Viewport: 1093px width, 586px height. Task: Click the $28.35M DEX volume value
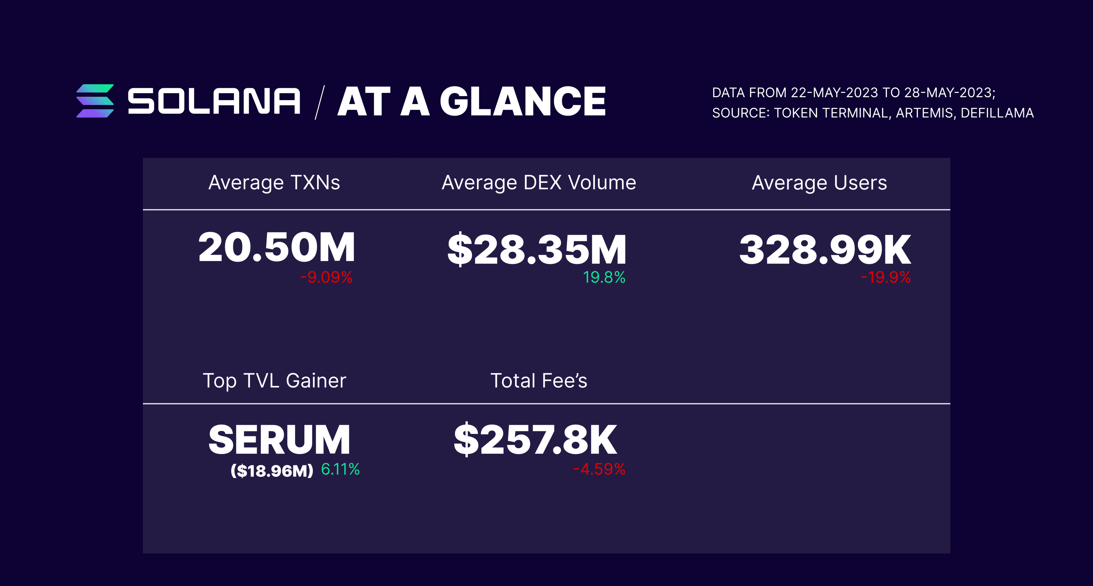click(537, 250)
